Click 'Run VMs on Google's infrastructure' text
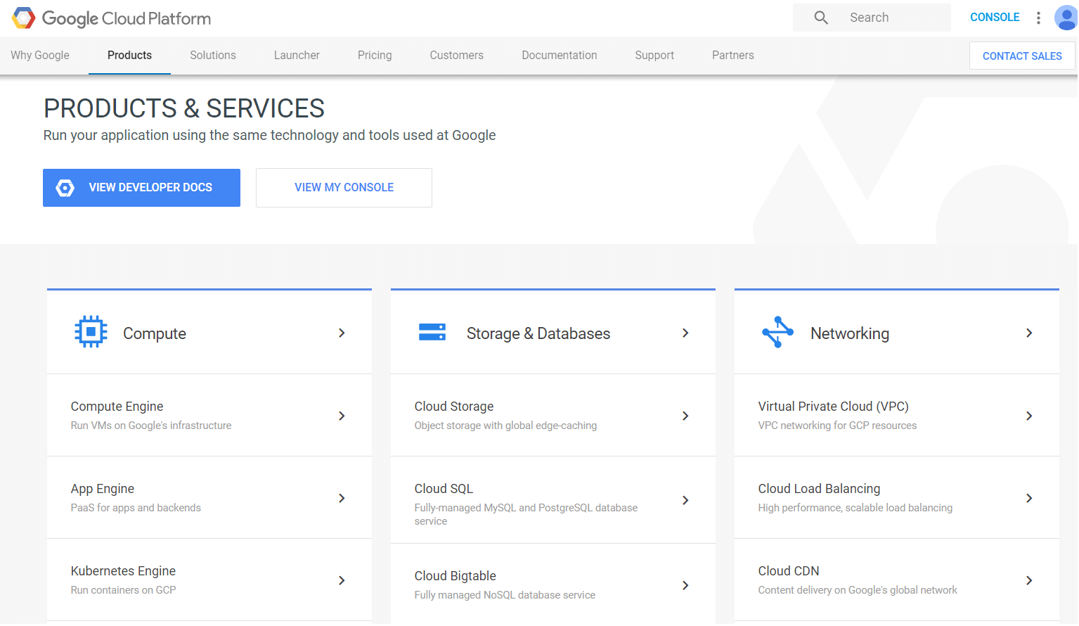1079x626 pixels. click(x=151, y=426)
